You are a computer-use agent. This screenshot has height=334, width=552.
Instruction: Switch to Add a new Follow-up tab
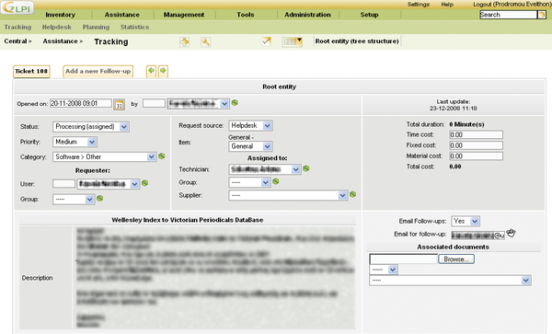click(x=98, y=71)
